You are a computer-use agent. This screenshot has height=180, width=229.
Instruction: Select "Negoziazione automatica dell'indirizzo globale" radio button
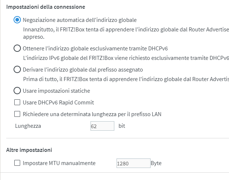17,20
